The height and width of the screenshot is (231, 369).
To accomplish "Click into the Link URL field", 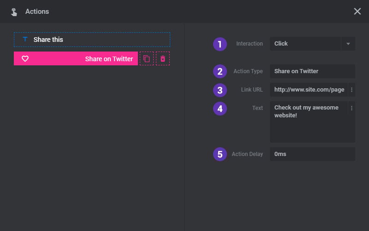I will tap(309, 90).
